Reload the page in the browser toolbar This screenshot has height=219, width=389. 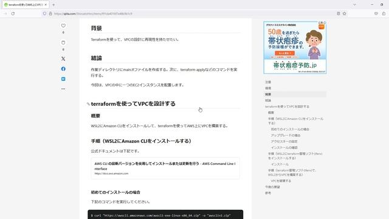tap(13, 13)
